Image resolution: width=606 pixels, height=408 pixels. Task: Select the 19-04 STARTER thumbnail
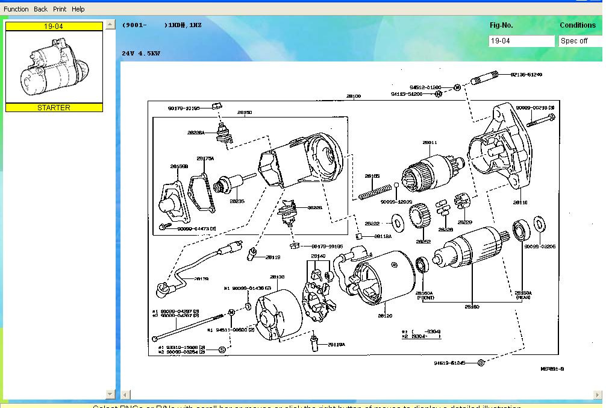point(54,67)
